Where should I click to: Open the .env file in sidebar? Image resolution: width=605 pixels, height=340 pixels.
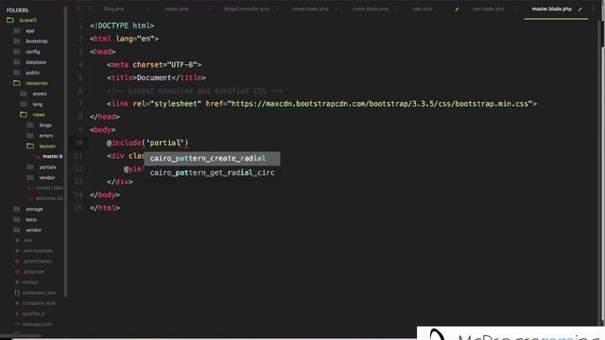[27, 240]
